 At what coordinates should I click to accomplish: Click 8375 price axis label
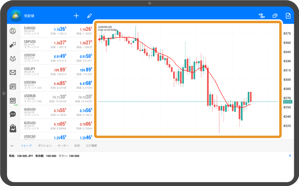287,33
